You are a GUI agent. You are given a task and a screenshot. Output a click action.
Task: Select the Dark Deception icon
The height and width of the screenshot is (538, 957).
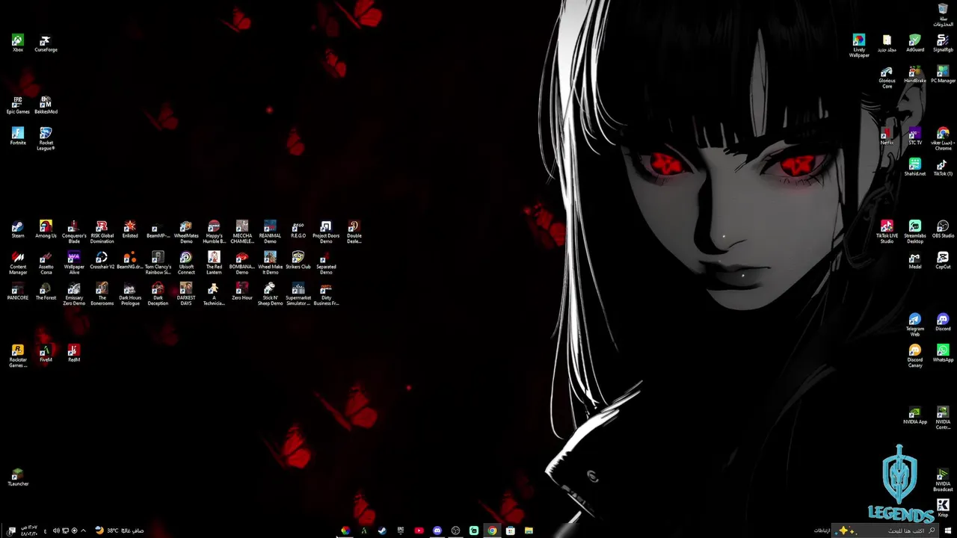pos(158,294)
